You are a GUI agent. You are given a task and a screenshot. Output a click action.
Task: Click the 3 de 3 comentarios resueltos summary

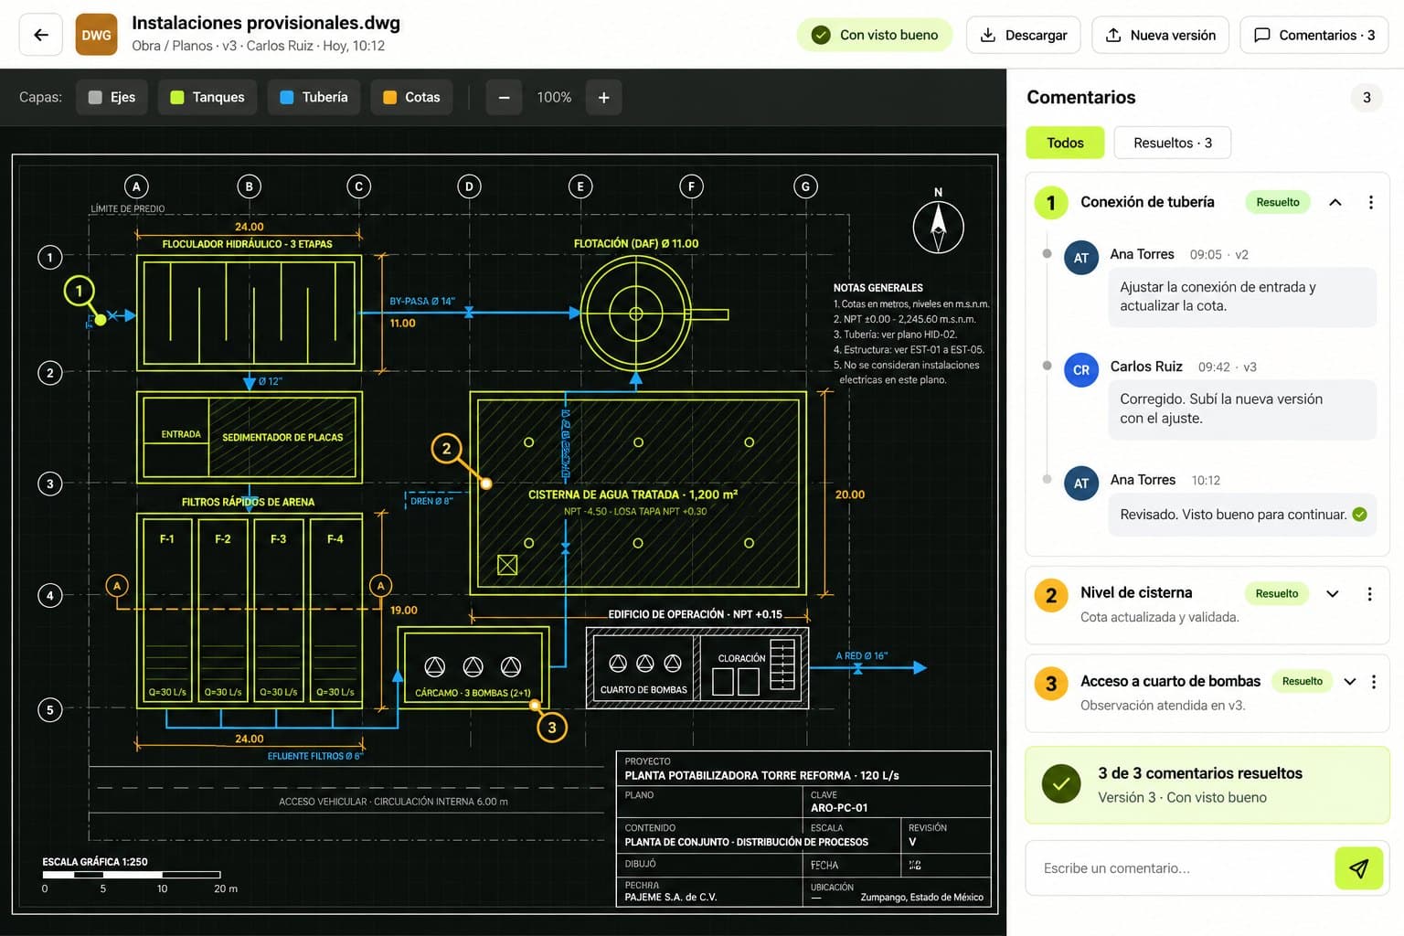(x=1207, y=785)
